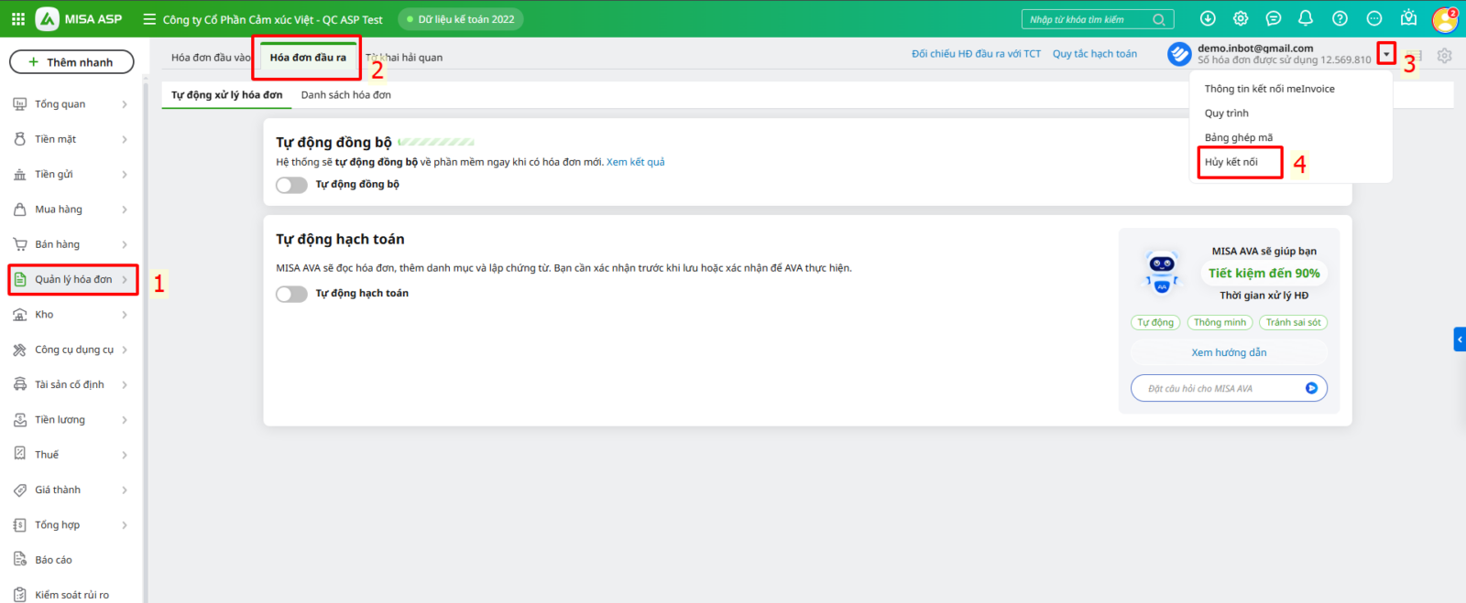Enable the Tự động đồng bộ switch
Image resolution: width=1466 pixels, height=603 pixels.
(291, 185)
